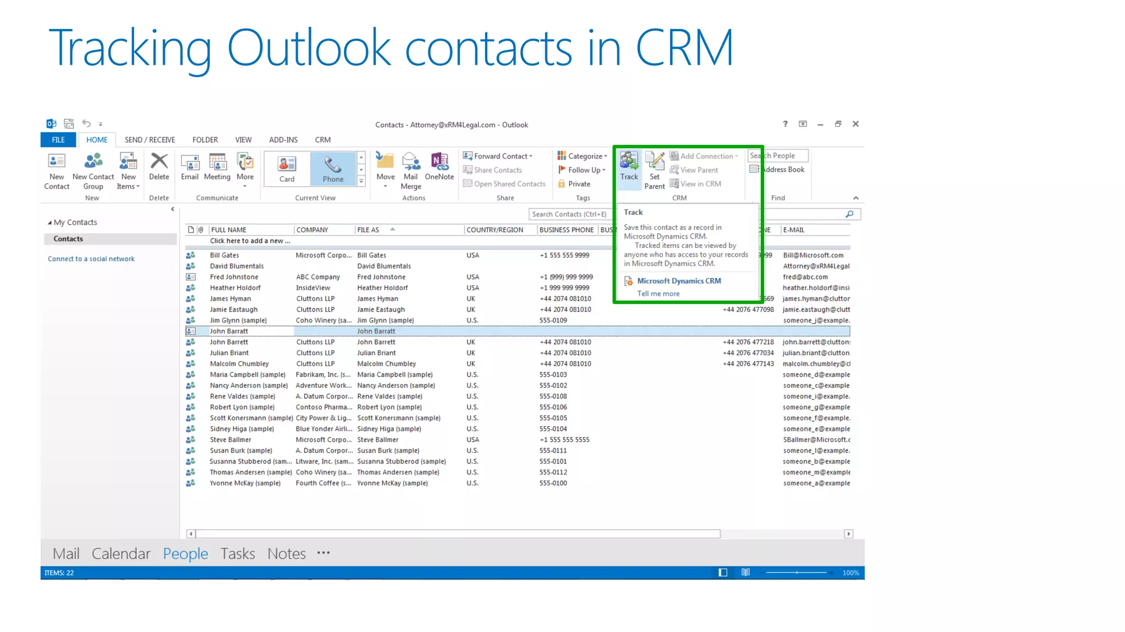
Task: Open Address Book
Action: [777, 170]
